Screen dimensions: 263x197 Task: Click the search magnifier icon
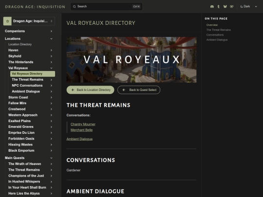[74, 6]
